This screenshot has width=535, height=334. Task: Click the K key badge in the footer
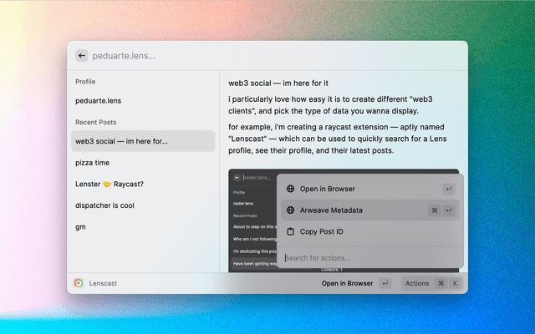coord(455,283)
